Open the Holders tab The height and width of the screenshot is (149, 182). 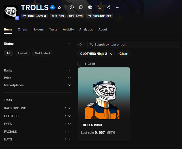[x=38, y=29]
